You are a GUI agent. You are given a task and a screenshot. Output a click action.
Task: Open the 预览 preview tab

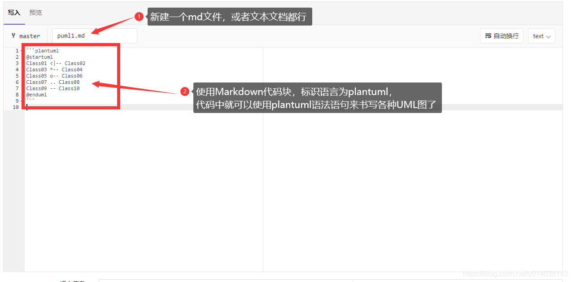[36, 13]
